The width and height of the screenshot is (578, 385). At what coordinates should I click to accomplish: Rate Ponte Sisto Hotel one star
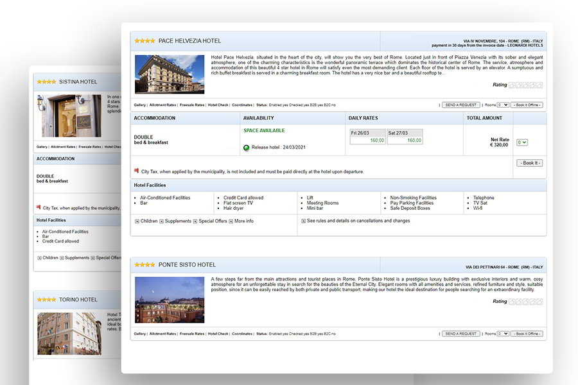click(x=512, y=302)
